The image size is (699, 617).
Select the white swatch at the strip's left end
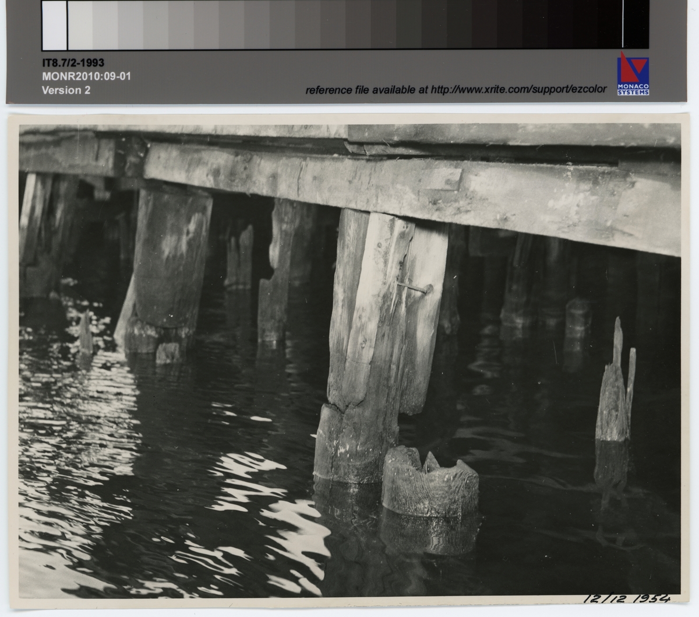(54, 24)
